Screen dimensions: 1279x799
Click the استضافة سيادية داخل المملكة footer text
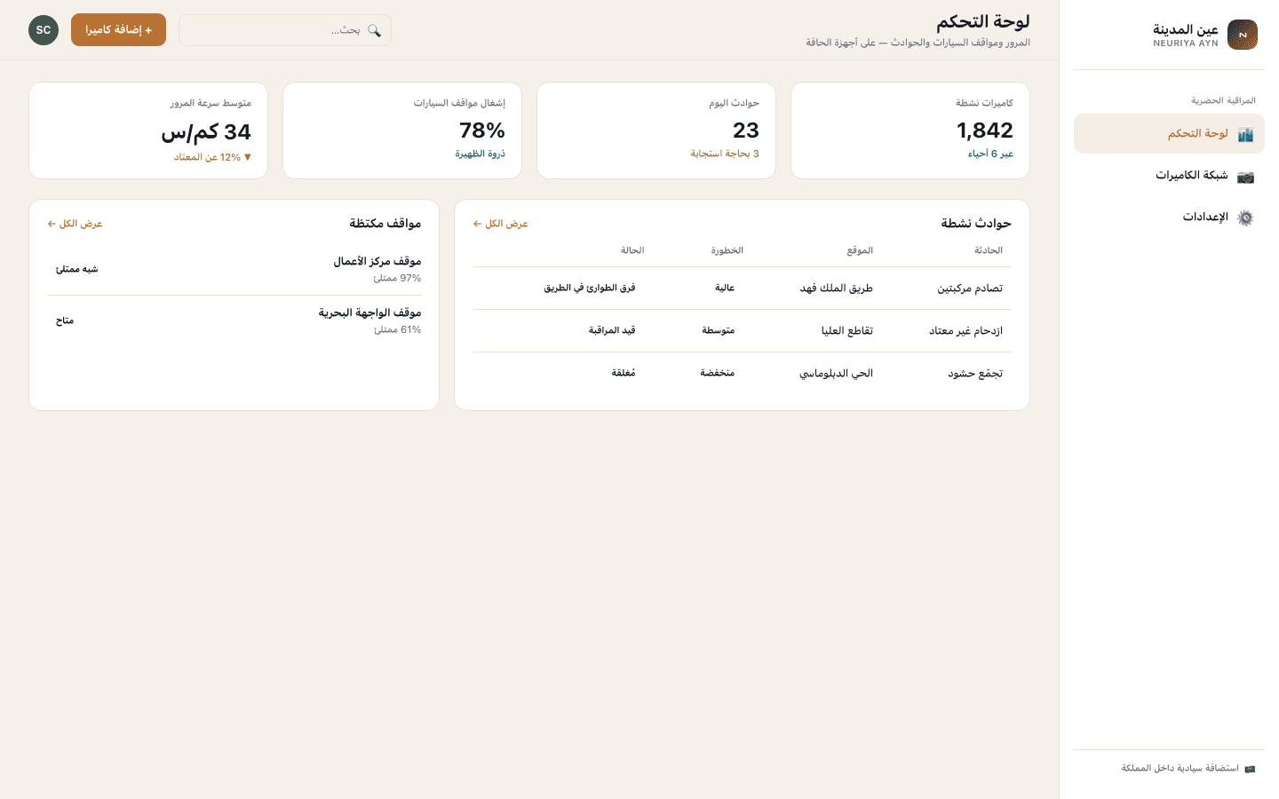click(x=1180, y=769)
